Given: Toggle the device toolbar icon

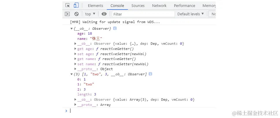Looking at the screenshot, I should click(x=76, y=5).
